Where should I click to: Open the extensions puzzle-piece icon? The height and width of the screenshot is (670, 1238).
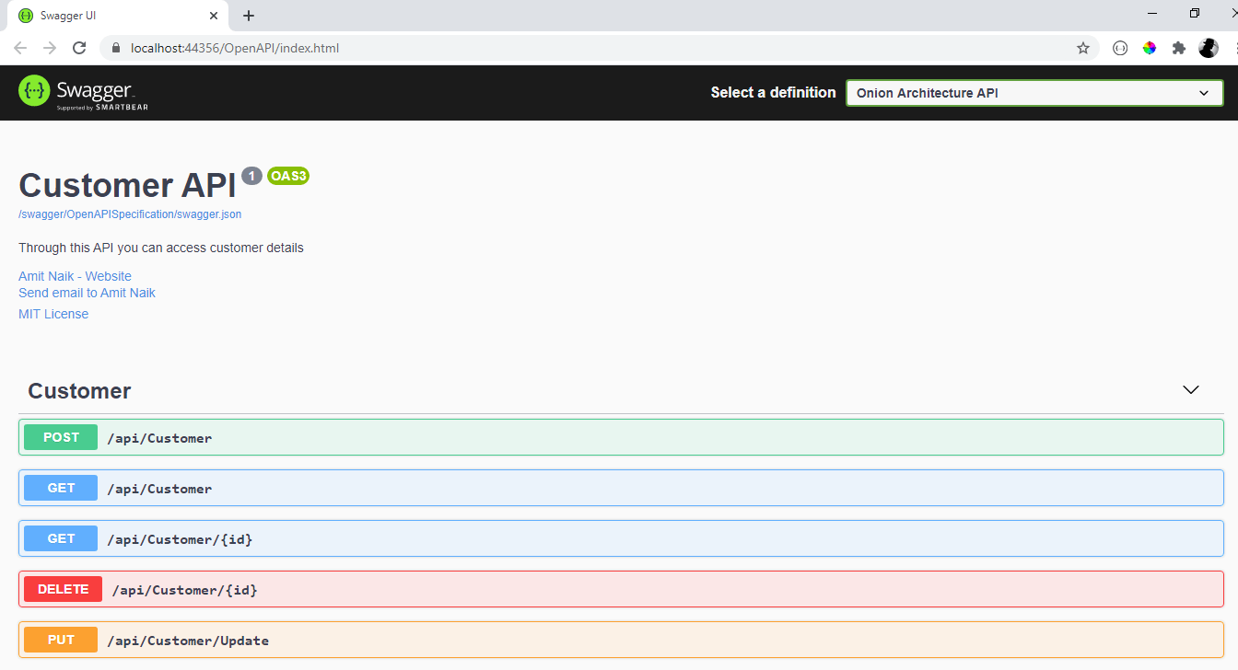(x=1179, y=47)
